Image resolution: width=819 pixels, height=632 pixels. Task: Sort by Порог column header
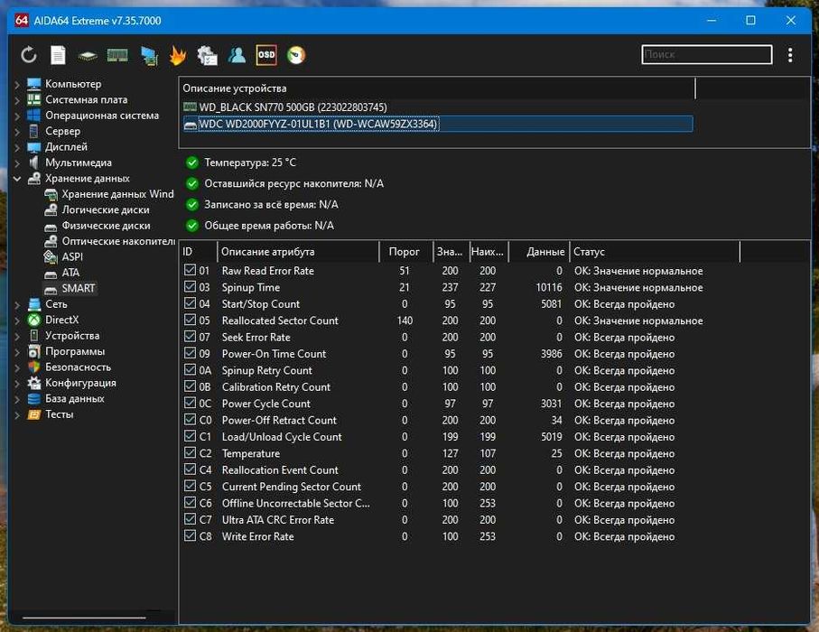pos(405,251)
